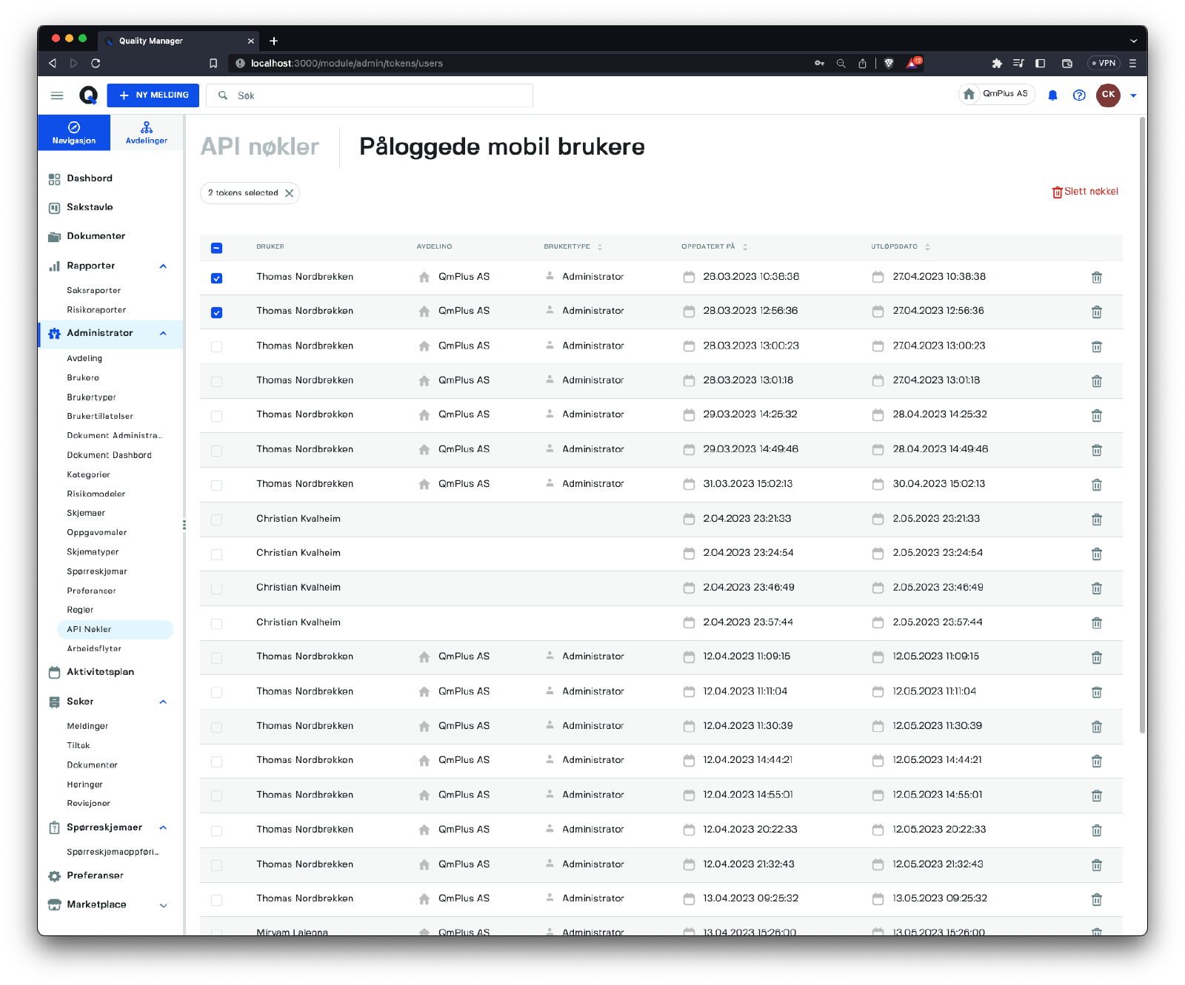Open the CK user account dropdown arrow
1185x985 pixels.
click(1132, 95)
